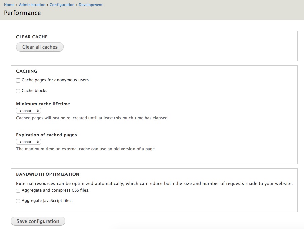The width and height of the screenshot is (304, 229).
Task: Open the Expiration of cached pages dropdown
Action: (28, 142)
